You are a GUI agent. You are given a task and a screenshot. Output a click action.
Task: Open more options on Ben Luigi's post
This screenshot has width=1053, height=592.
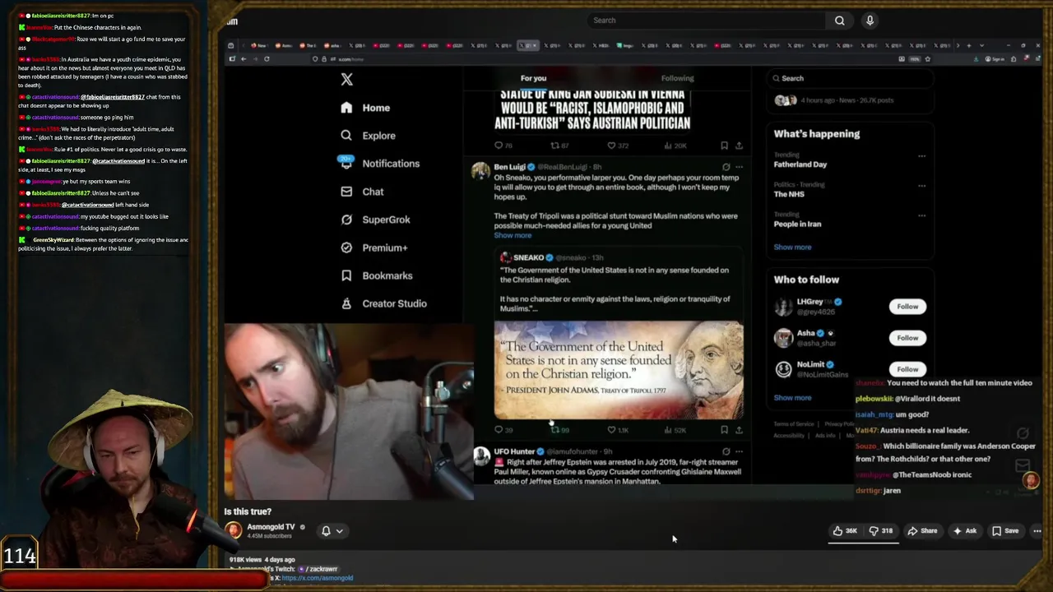point(739,167)
